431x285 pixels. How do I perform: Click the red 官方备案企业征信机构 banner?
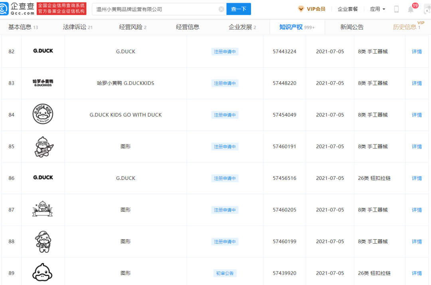click(x=61, y=8)
